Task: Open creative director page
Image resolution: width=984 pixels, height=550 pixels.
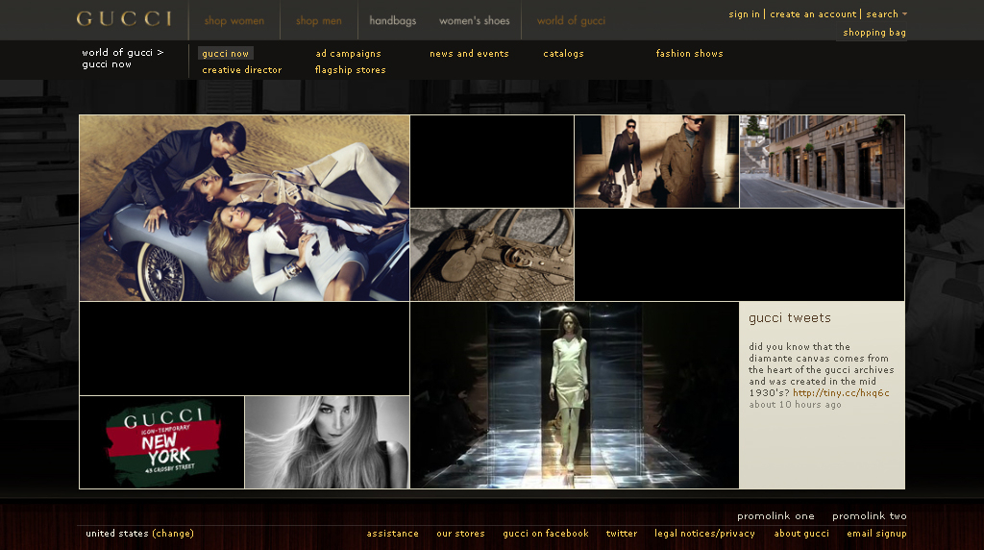Action: coord(241,69)
